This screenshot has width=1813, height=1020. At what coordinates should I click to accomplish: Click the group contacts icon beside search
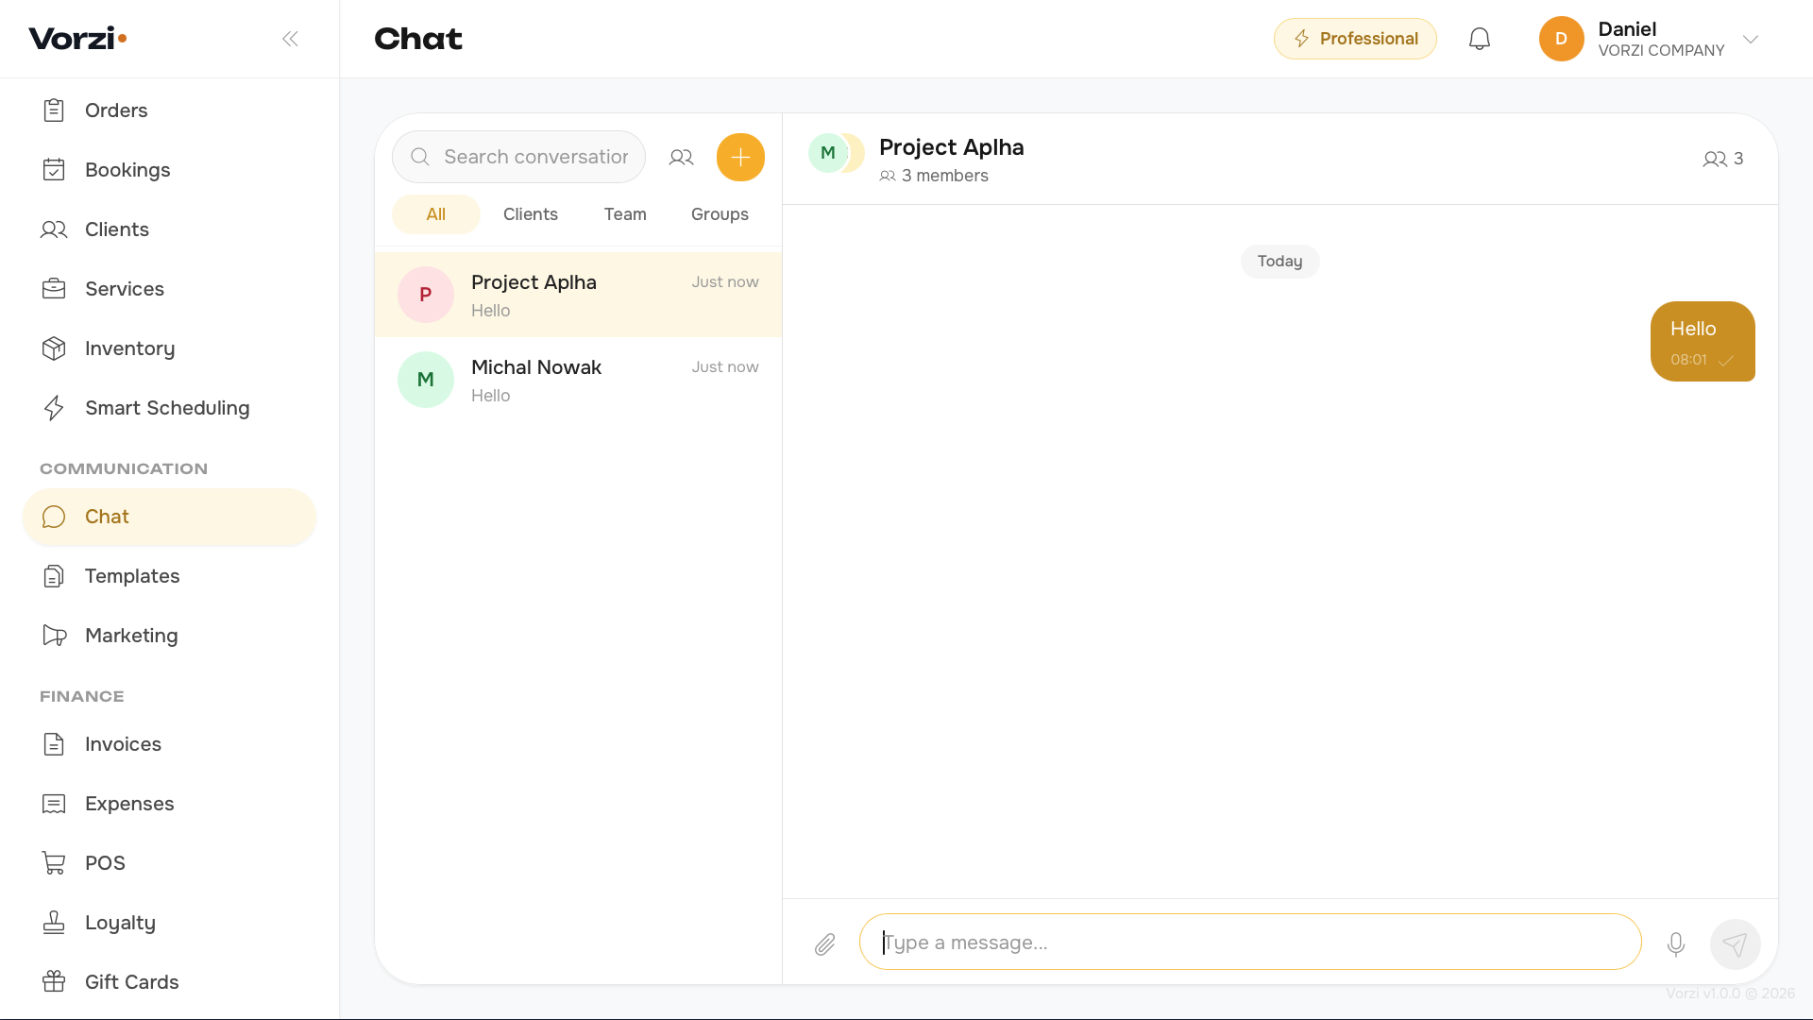pos(681,158)
